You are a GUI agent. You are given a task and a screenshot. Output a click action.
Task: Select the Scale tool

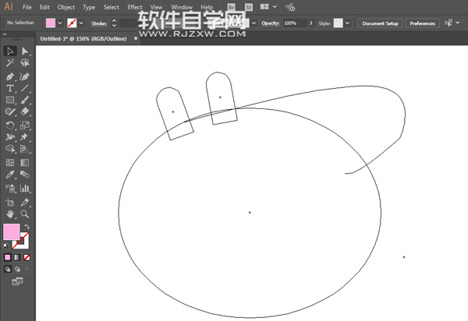pyautogui.click(x=25, y=125)
